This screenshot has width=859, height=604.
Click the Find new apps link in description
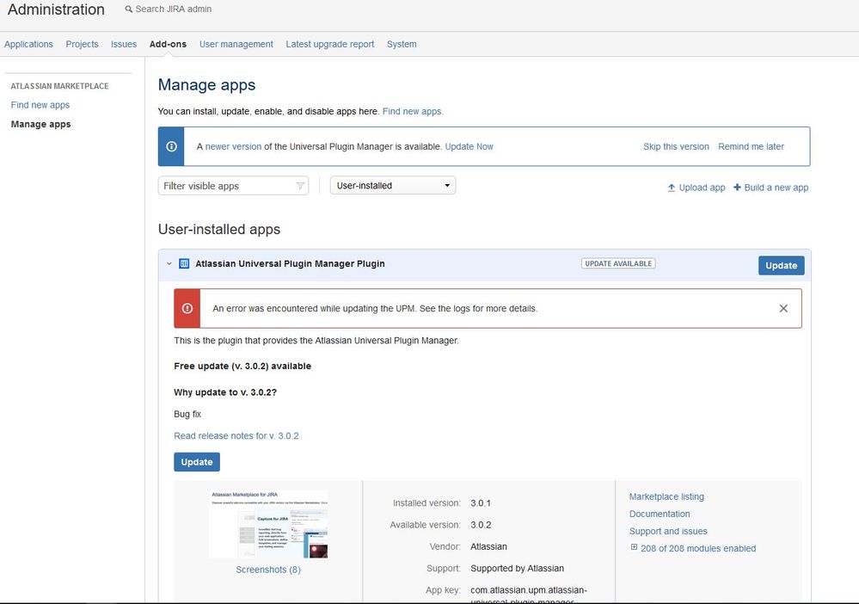click(x=413, y=111)
